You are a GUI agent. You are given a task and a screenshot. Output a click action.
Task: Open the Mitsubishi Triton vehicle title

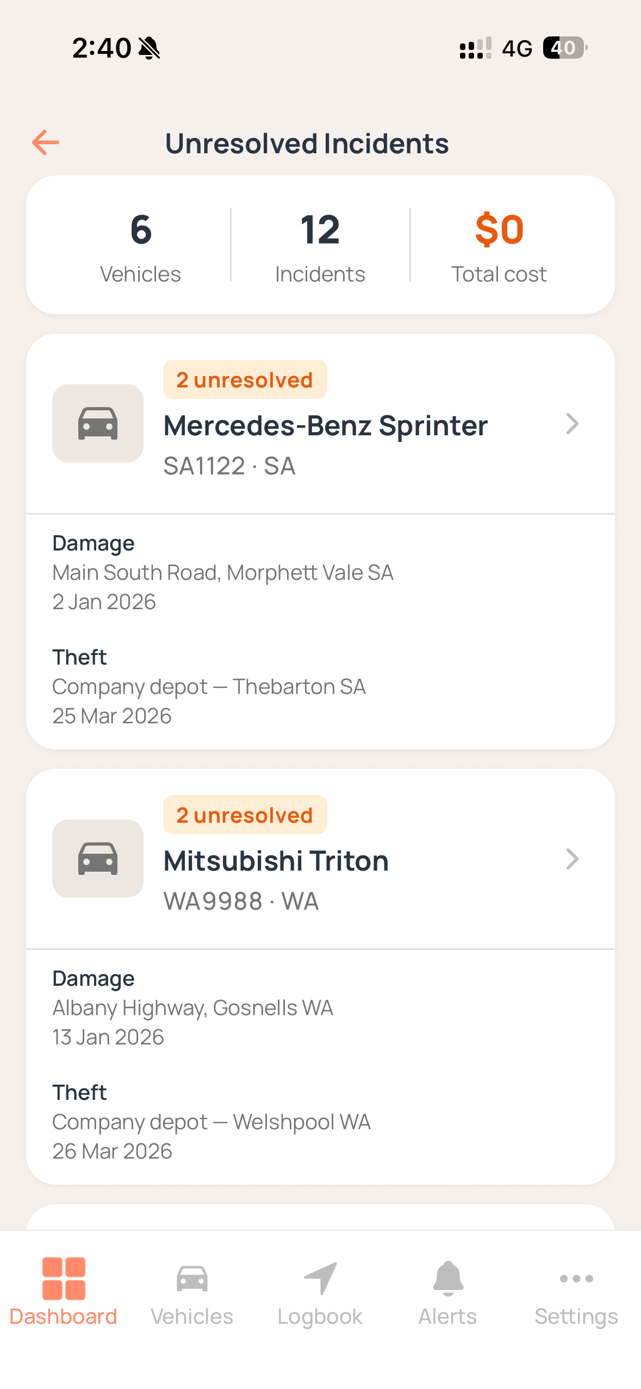(276, 861)
